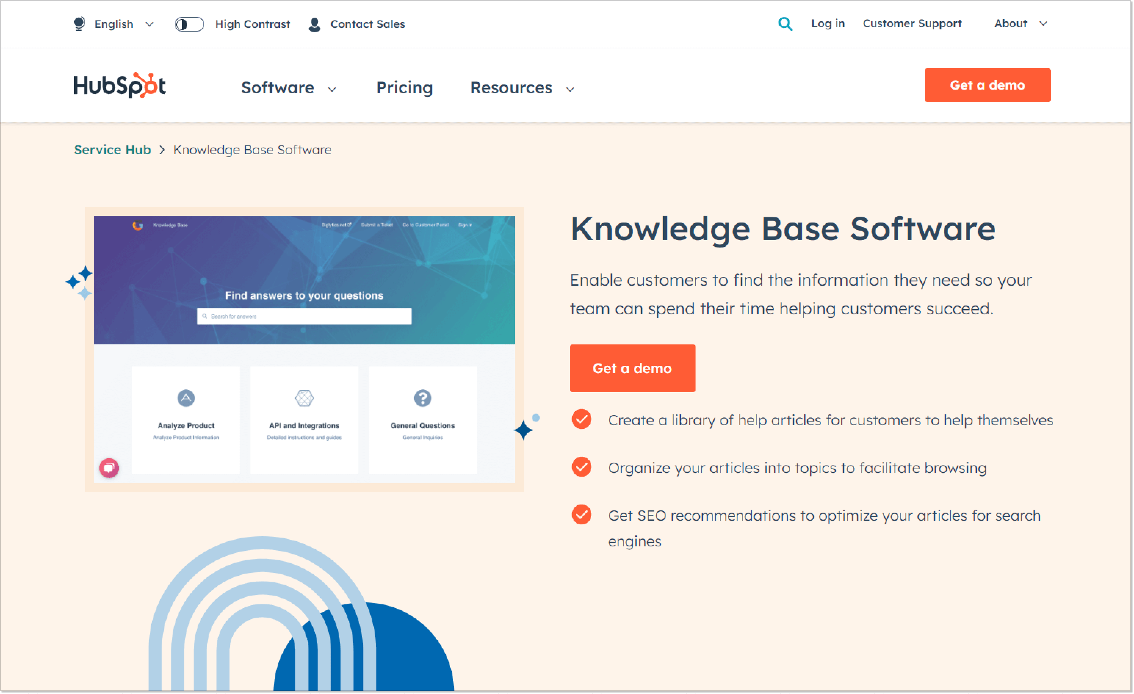Click the pink chat bubble icon on screenshot
The height and width of the screenshot is (694, 1134).
(x=109, y=468)
